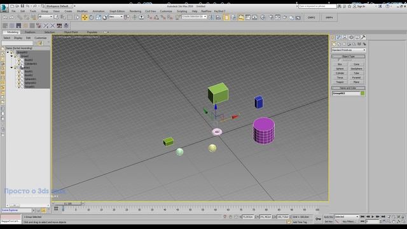Screen dimensions: 407x229
Task: Open the Standard Primitives dropdown
Action: [x=348, y=50]
